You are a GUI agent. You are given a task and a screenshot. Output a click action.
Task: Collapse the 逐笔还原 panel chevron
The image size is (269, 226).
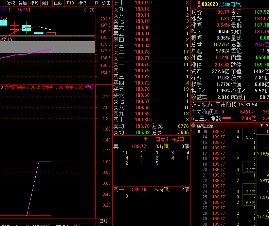point(194,125)
